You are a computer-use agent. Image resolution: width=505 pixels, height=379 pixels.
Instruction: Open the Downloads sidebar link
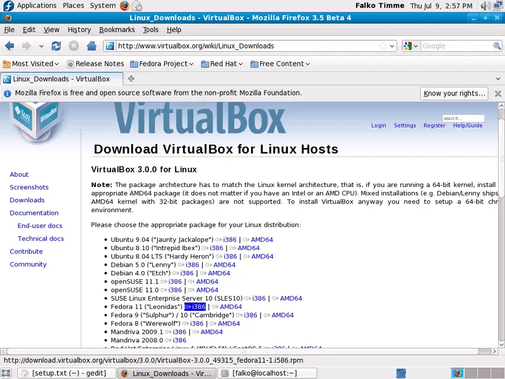(x=27, y=200)
